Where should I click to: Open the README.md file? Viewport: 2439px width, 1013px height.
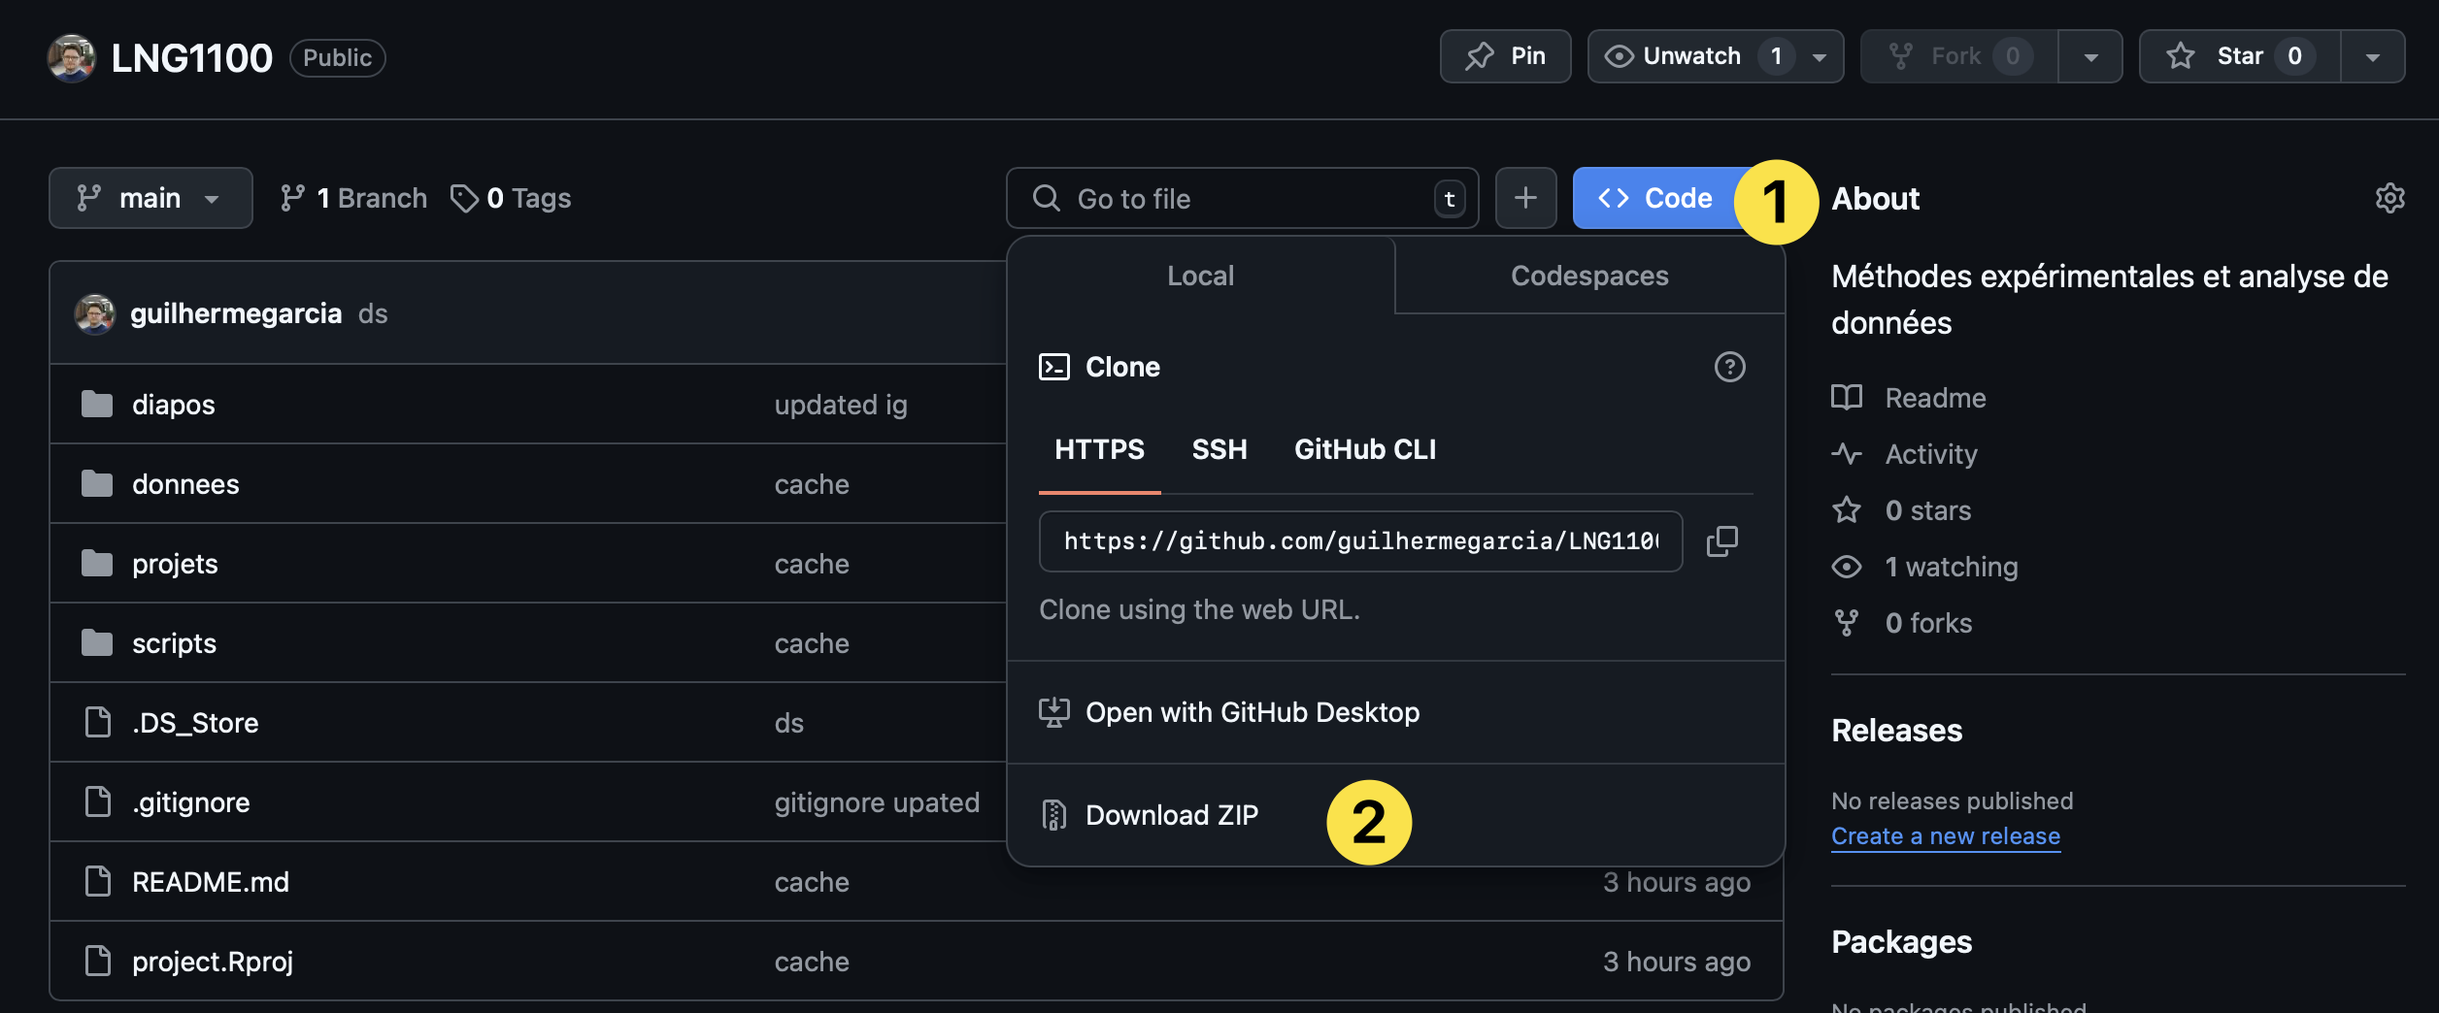click(x=211, y=882)
